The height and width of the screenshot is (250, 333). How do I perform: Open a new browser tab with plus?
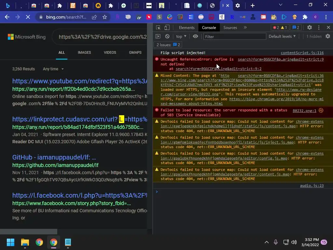pyautogui.click(x=252, y=6)
